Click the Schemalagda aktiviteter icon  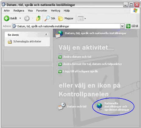coord(10,42)
